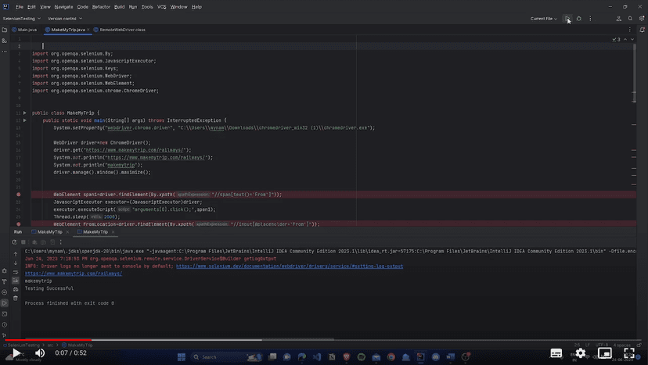Viewport: 648px width, 365px height.
Task: Seek the red video progress bar
Action: click(x=48, y=340)
